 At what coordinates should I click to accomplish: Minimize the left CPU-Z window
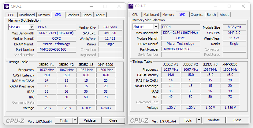pos(91,6)
